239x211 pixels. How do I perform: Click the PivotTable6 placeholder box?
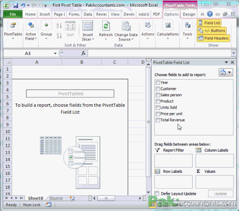click(70, 94)
